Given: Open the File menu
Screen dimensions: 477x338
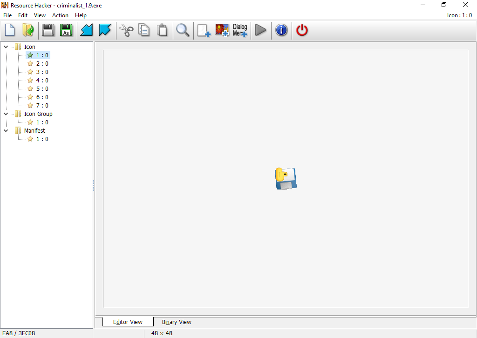Looking at the screenshot, I should 7,15.
